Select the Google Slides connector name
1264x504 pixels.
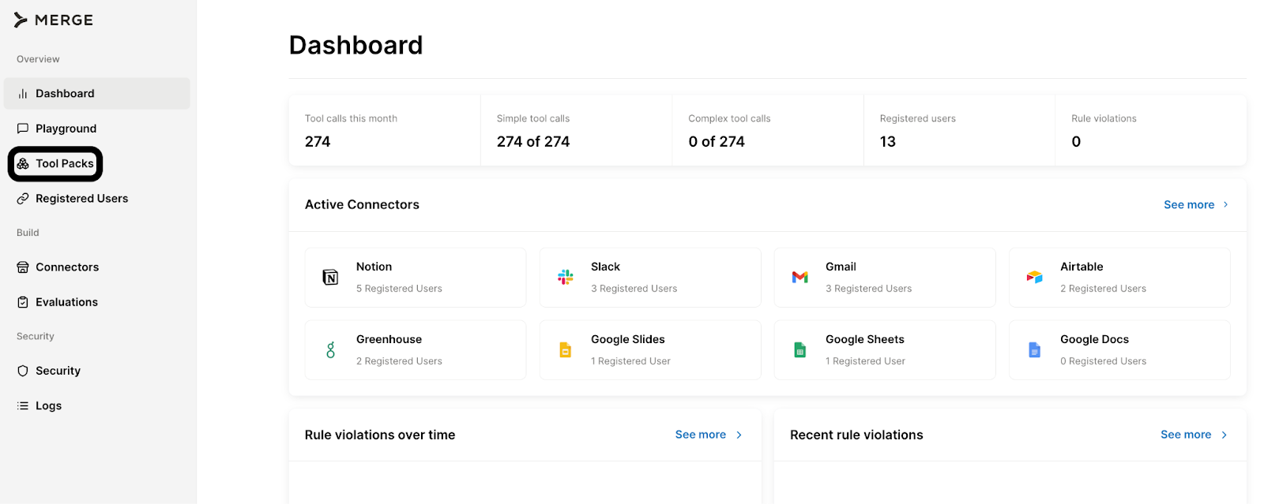[628, 339]
